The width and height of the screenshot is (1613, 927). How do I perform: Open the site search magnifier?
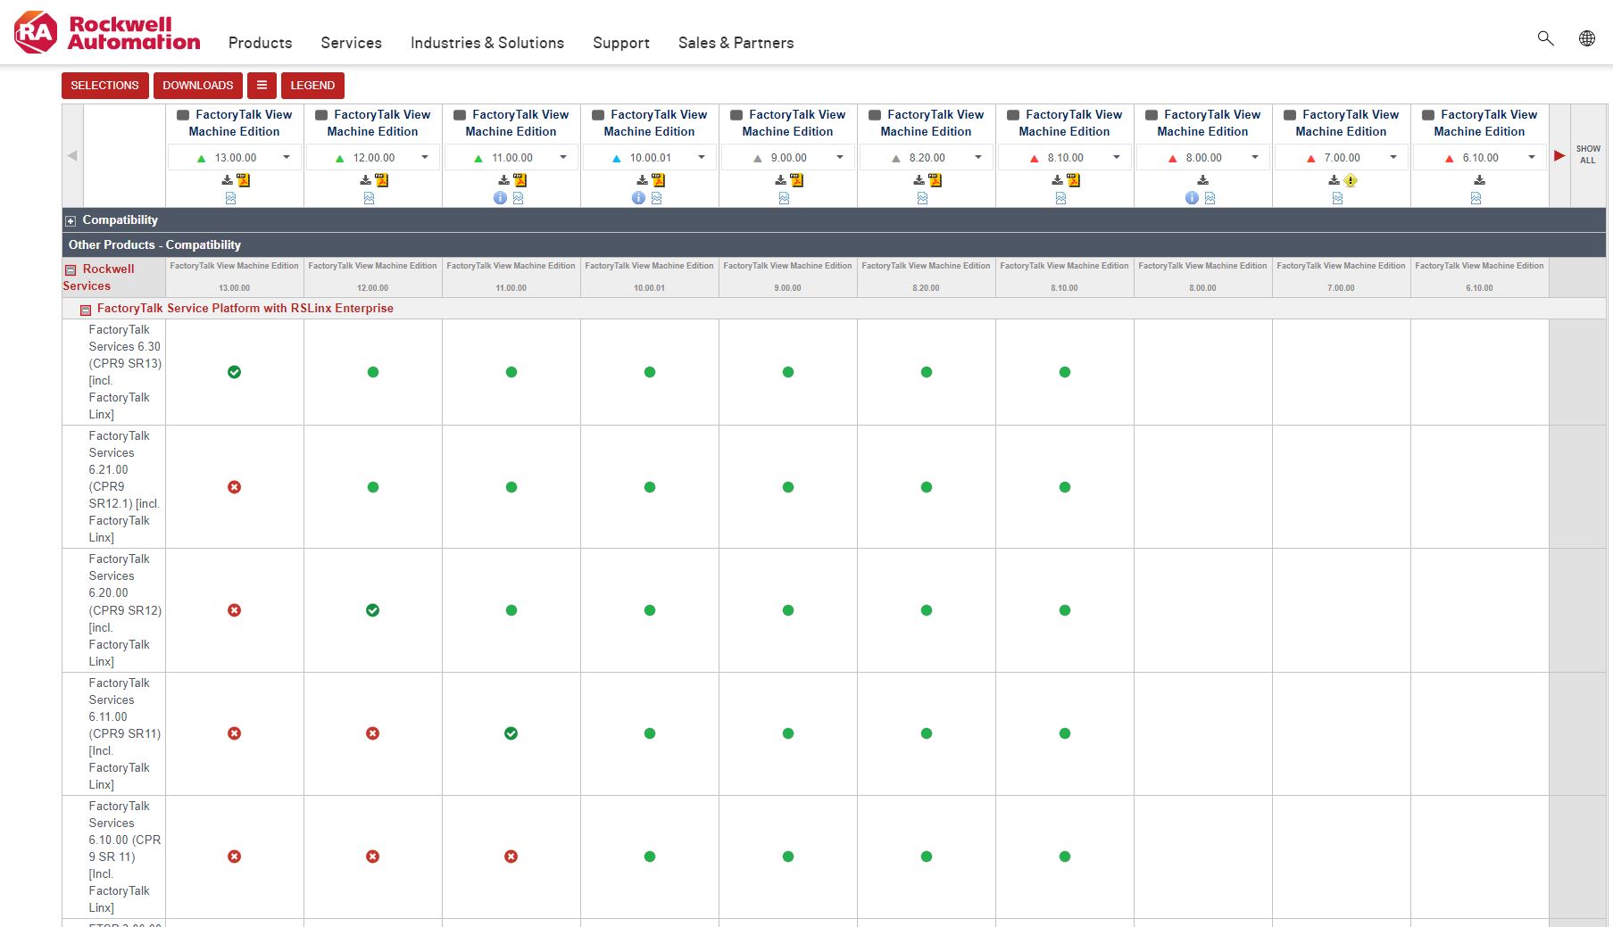[1545, 38]
